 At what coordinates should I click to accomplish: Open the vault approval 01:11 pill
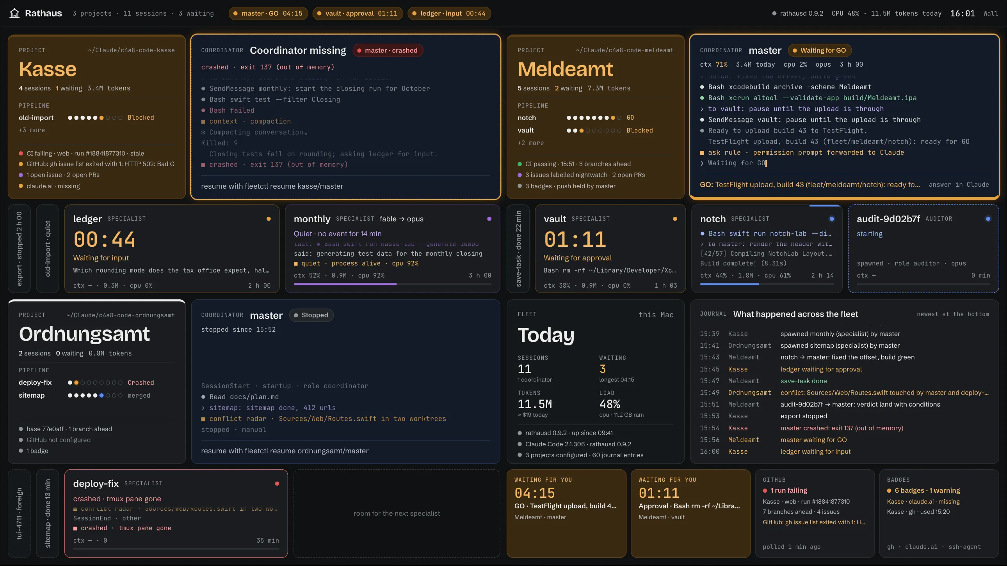pos(357,13)
